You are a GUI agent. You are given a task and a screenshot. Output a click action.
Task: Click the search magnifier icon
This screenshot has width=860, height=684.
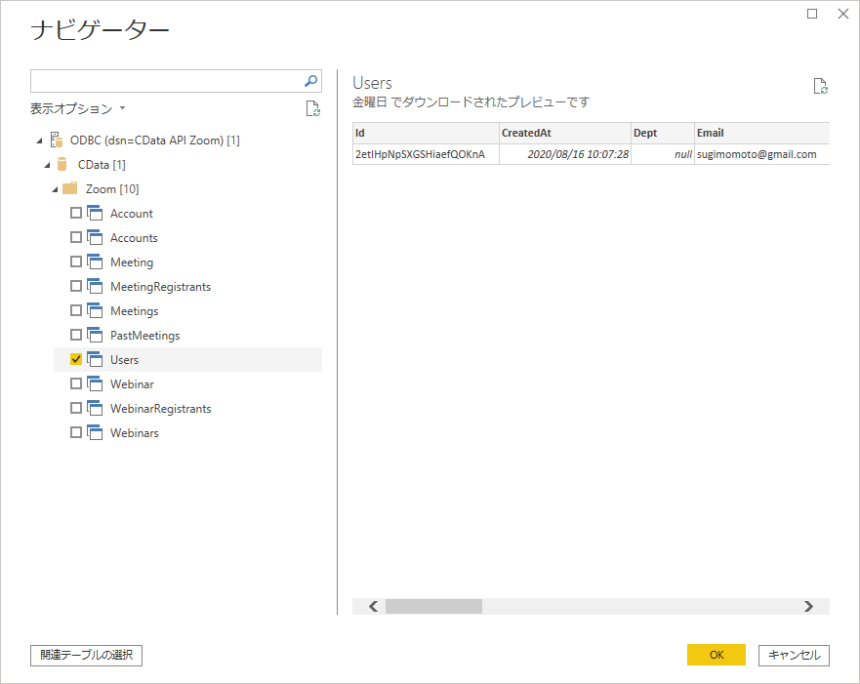[310, 81]
